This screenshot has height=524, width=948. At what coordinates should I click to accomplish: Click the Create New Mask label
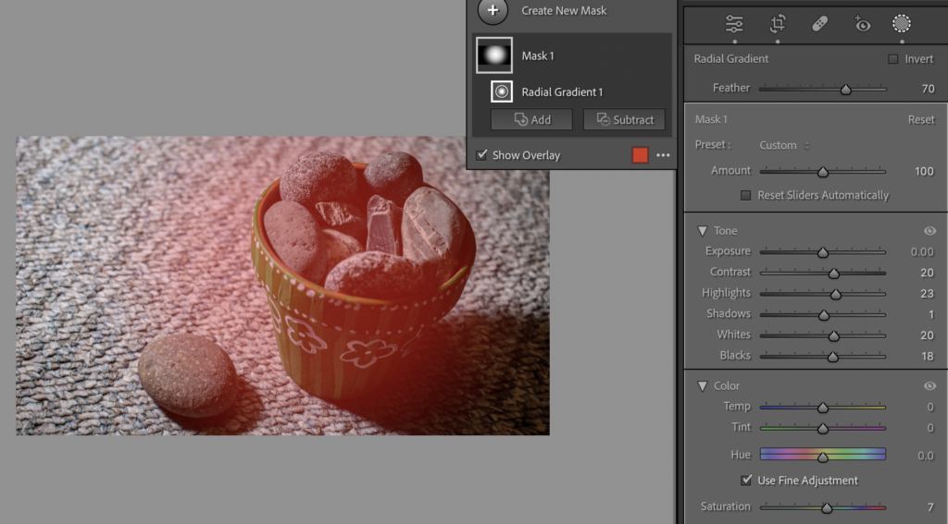pyautogui.click(x=564, y=10)
